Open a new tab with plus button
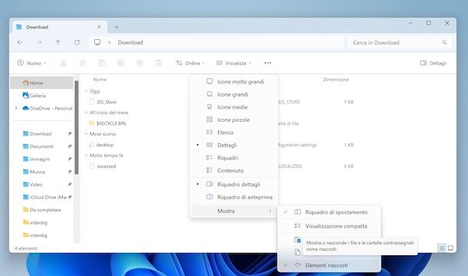Screen dimensions: 468x276 [117, 27]
